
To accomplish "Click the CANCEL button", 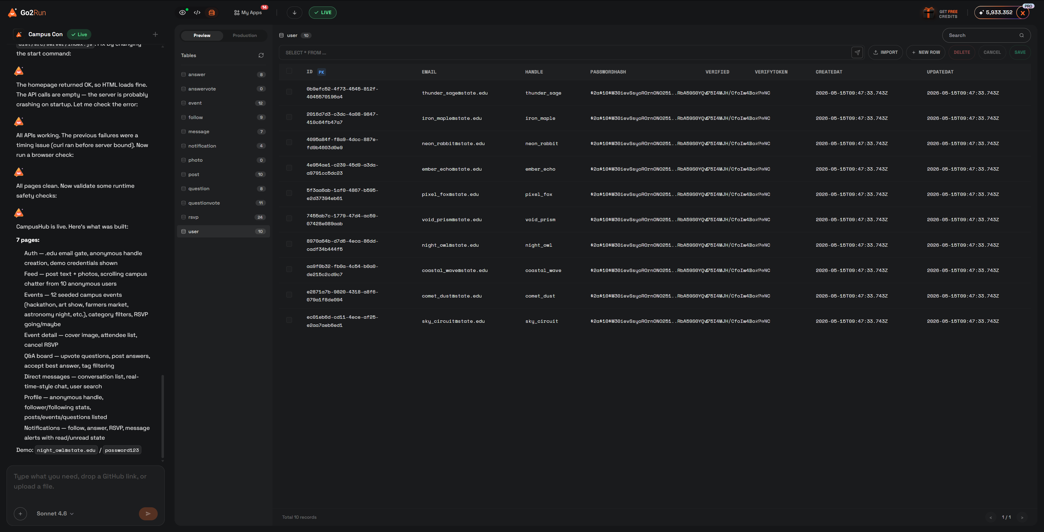I will pyautogui.click(x=992, y=53).
